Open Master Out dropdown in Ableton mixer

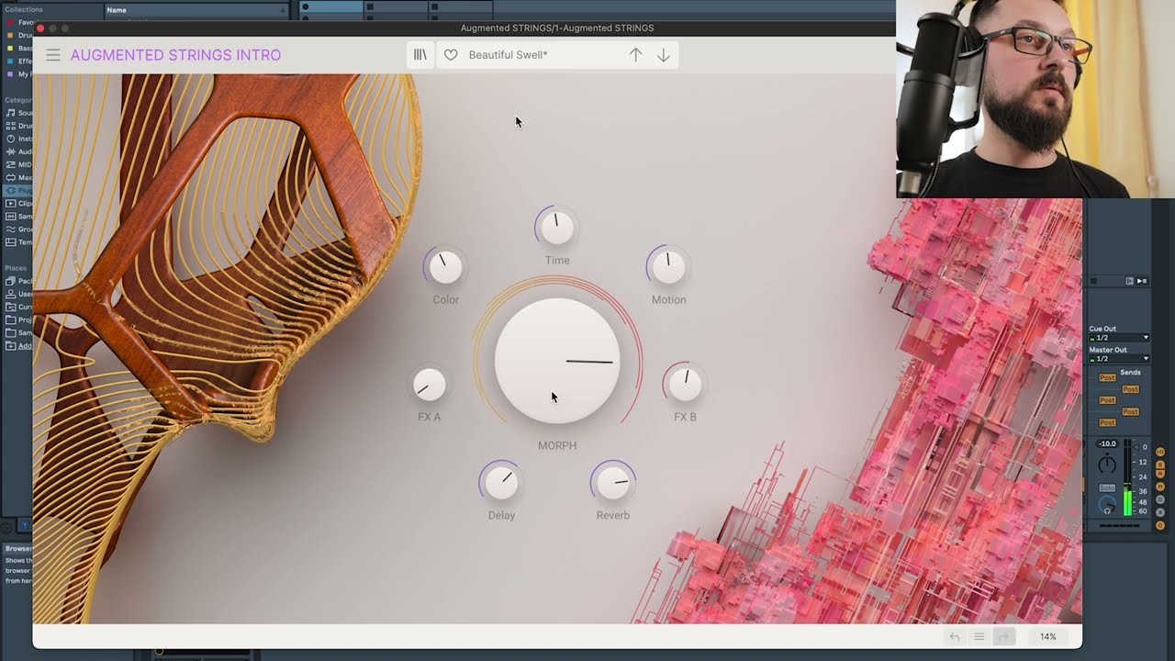[x=1119, y=359]
